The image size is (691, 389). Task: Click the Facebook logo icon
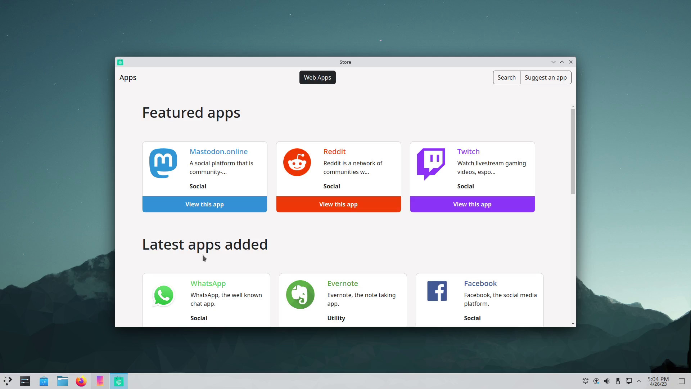click(437, 291)
